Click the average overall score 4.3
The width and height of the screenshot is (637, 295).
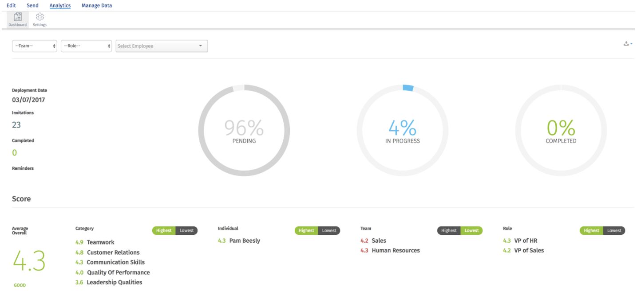[x=29, y=261]
